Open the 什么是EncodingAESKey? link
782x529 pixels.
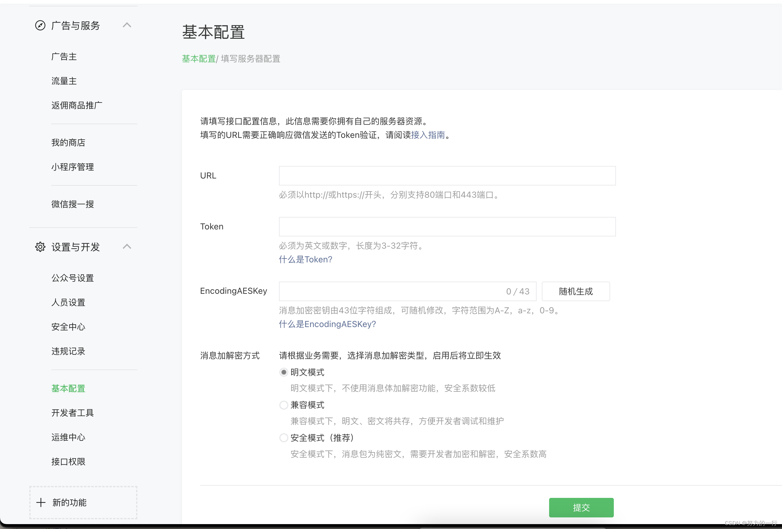point(328,324)
